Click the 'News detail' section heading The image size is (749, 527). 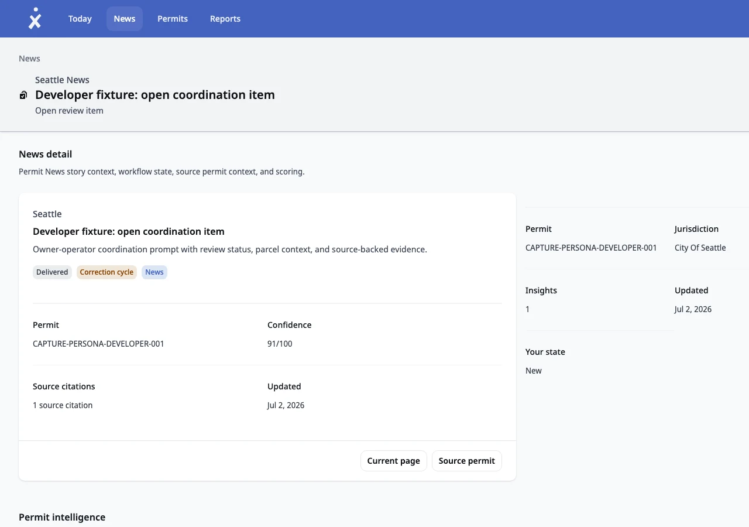(46, 154)
